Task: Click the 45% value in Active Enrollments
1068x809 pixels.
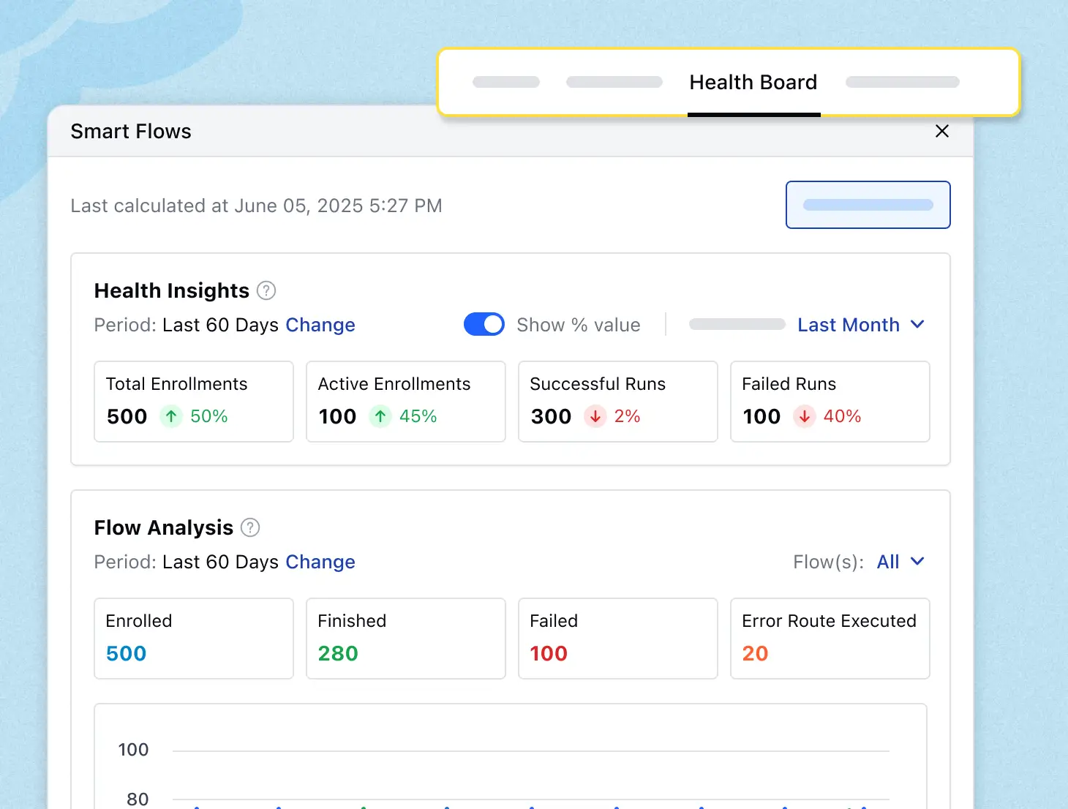Action: tap(418, 416)
